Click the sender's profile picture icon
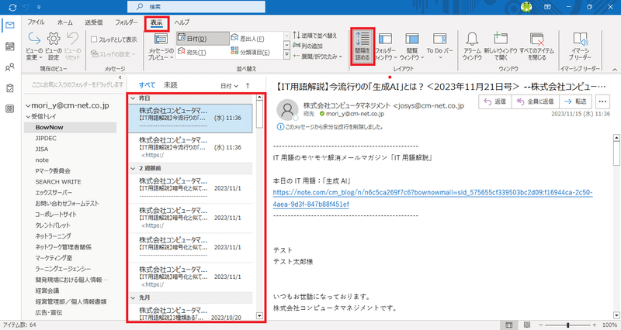This screenshot has height=330, width=621. click(287, 110)
